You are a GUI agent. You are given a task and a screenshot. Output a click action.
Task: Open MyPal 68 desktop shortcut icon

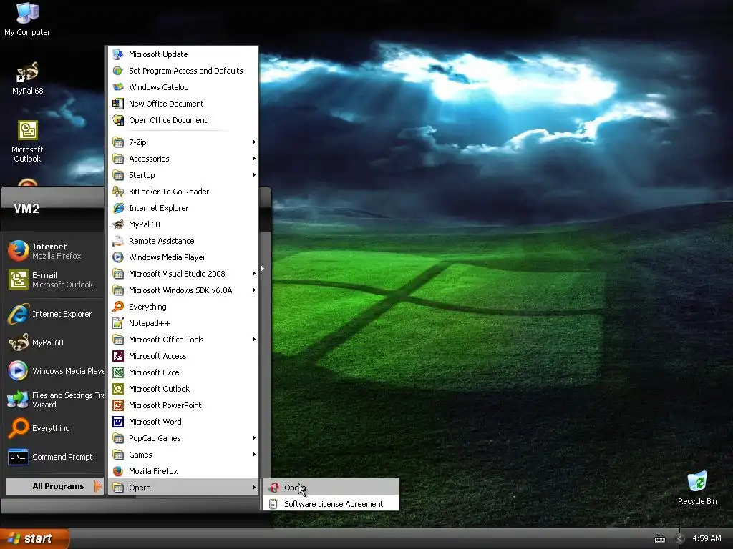pyautogui.click(x=27, y=79)
